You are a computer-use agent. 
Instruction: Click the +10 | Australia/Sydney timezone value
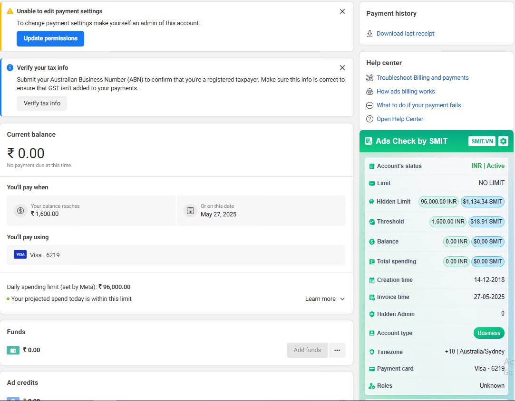point(475,352)
